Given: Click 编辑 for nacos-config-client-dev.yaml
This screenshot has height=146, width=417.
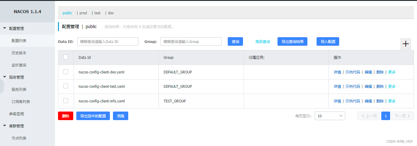Looking at the screenshot, I should 368,72.
